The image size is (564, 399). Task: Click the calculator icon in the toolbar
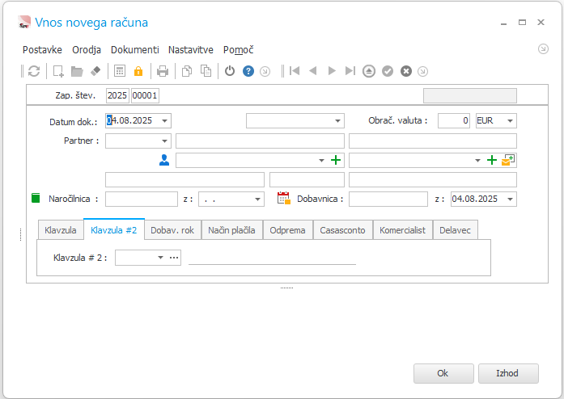pos(120,71)
